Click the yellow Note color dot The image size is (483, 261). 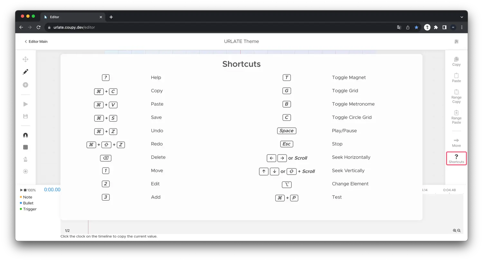click(21, 197)
